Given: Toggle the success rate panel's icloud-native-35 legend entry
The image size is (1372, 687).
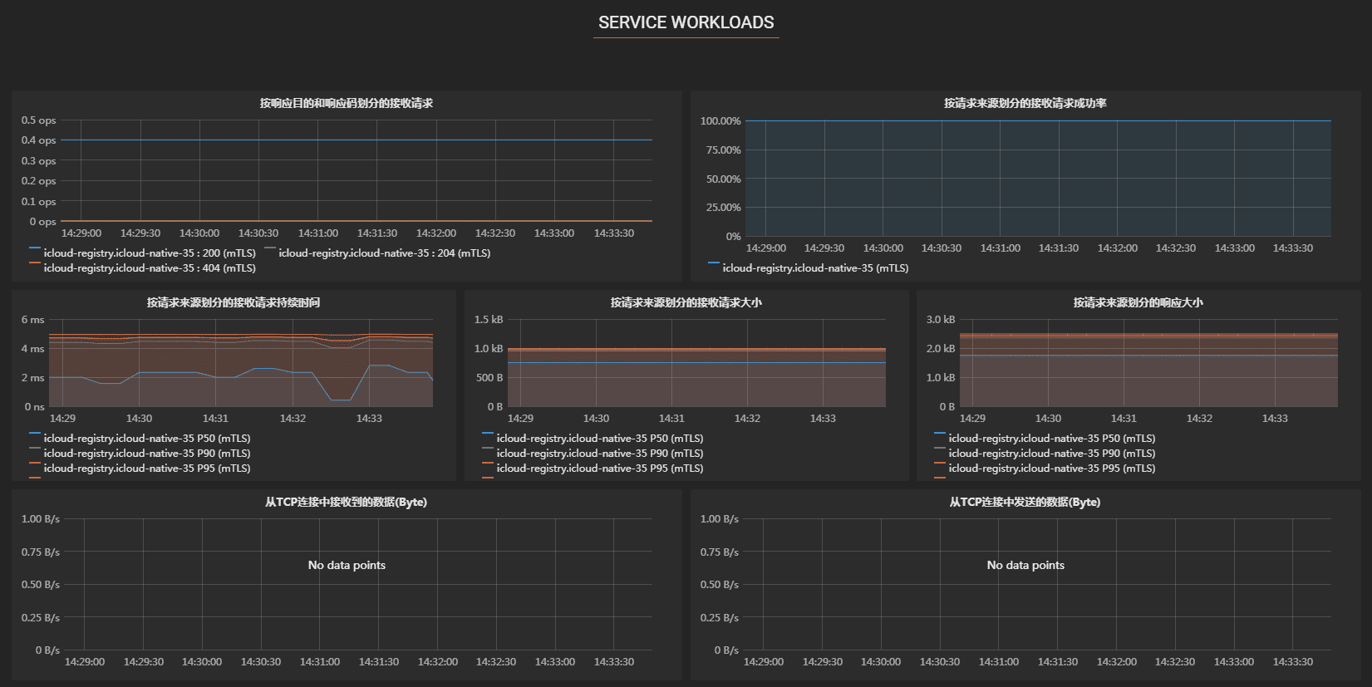Looking at the screenshot, I should [815, 268].
